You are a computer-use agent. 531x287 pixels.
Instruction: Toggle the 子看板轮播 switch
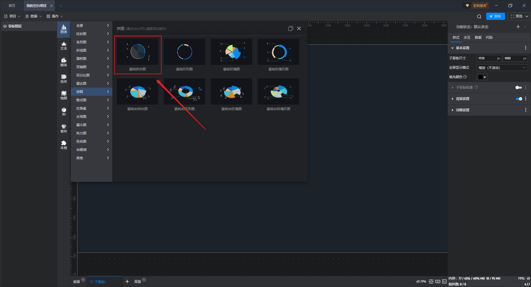[519, 87]
